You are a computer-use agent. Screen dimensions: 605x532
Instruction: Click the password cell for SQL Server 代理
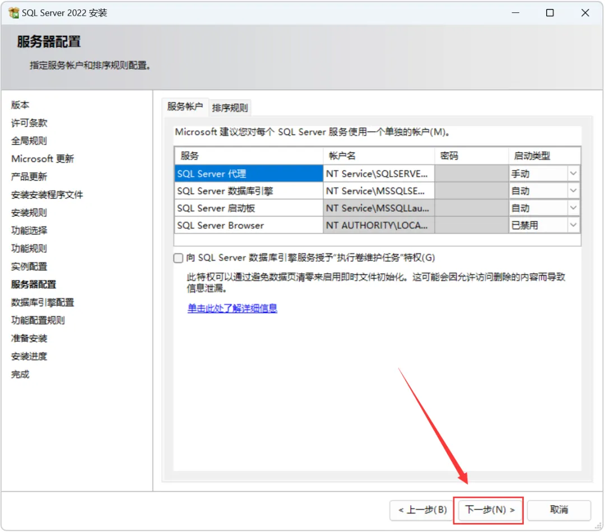[472, 174]
